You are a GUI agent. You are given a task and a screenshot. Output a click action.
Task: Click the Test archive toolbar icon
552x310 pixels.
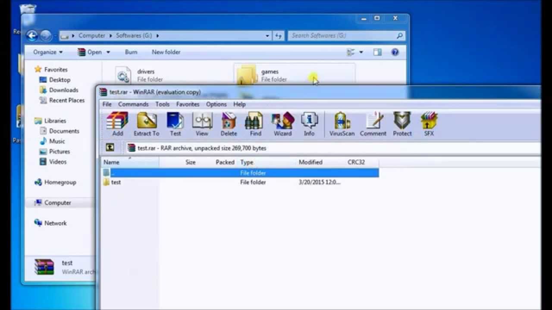tap(176, 124)
